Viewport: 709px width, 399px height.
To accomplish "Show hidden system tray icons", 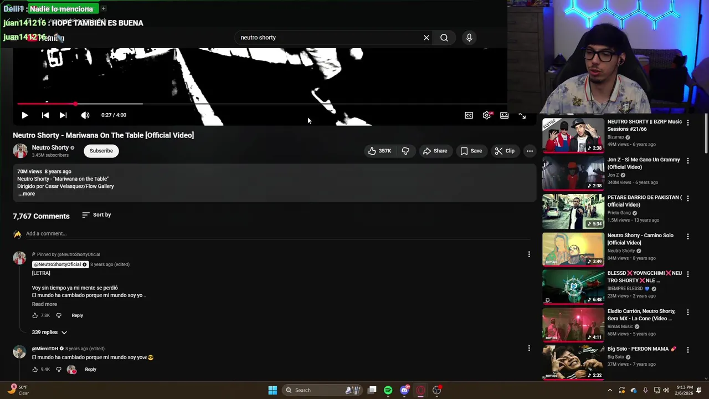I will [610, 390].
